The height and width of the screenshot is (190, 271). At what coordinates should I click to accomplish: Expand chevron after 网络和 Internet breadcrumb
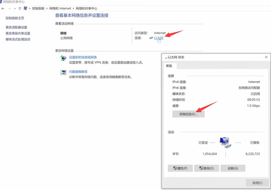(x=73, y=8)
